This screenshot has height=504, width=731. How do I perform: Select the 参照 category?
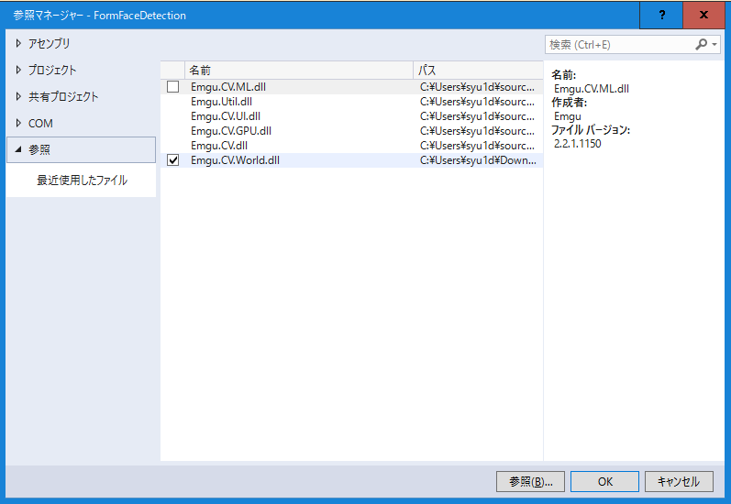pyautogui.click(x=81, y=149)
